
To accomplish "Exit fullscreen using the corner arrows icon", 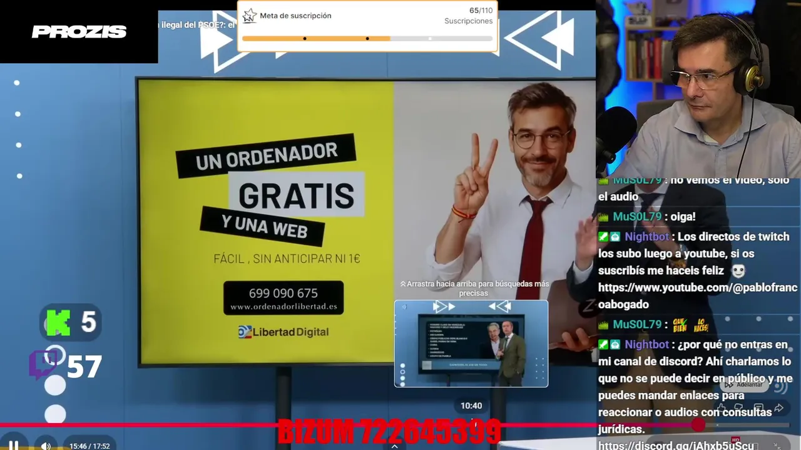I will point(777,446).
